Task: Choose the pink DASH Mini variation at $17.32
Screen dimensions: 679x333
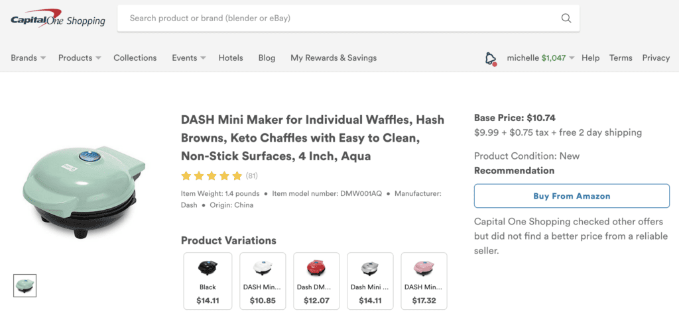Action: pos(423,281)
